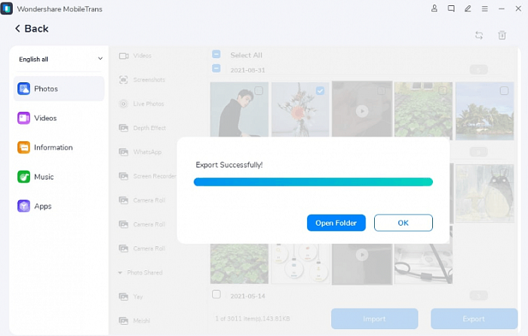
Task: Click the edit pencil icon
Action: tap(468, 8)
